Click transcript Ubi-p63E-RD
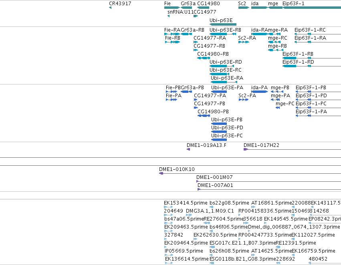The width and height of the screenshot is (341, 265). coord(222,66)
